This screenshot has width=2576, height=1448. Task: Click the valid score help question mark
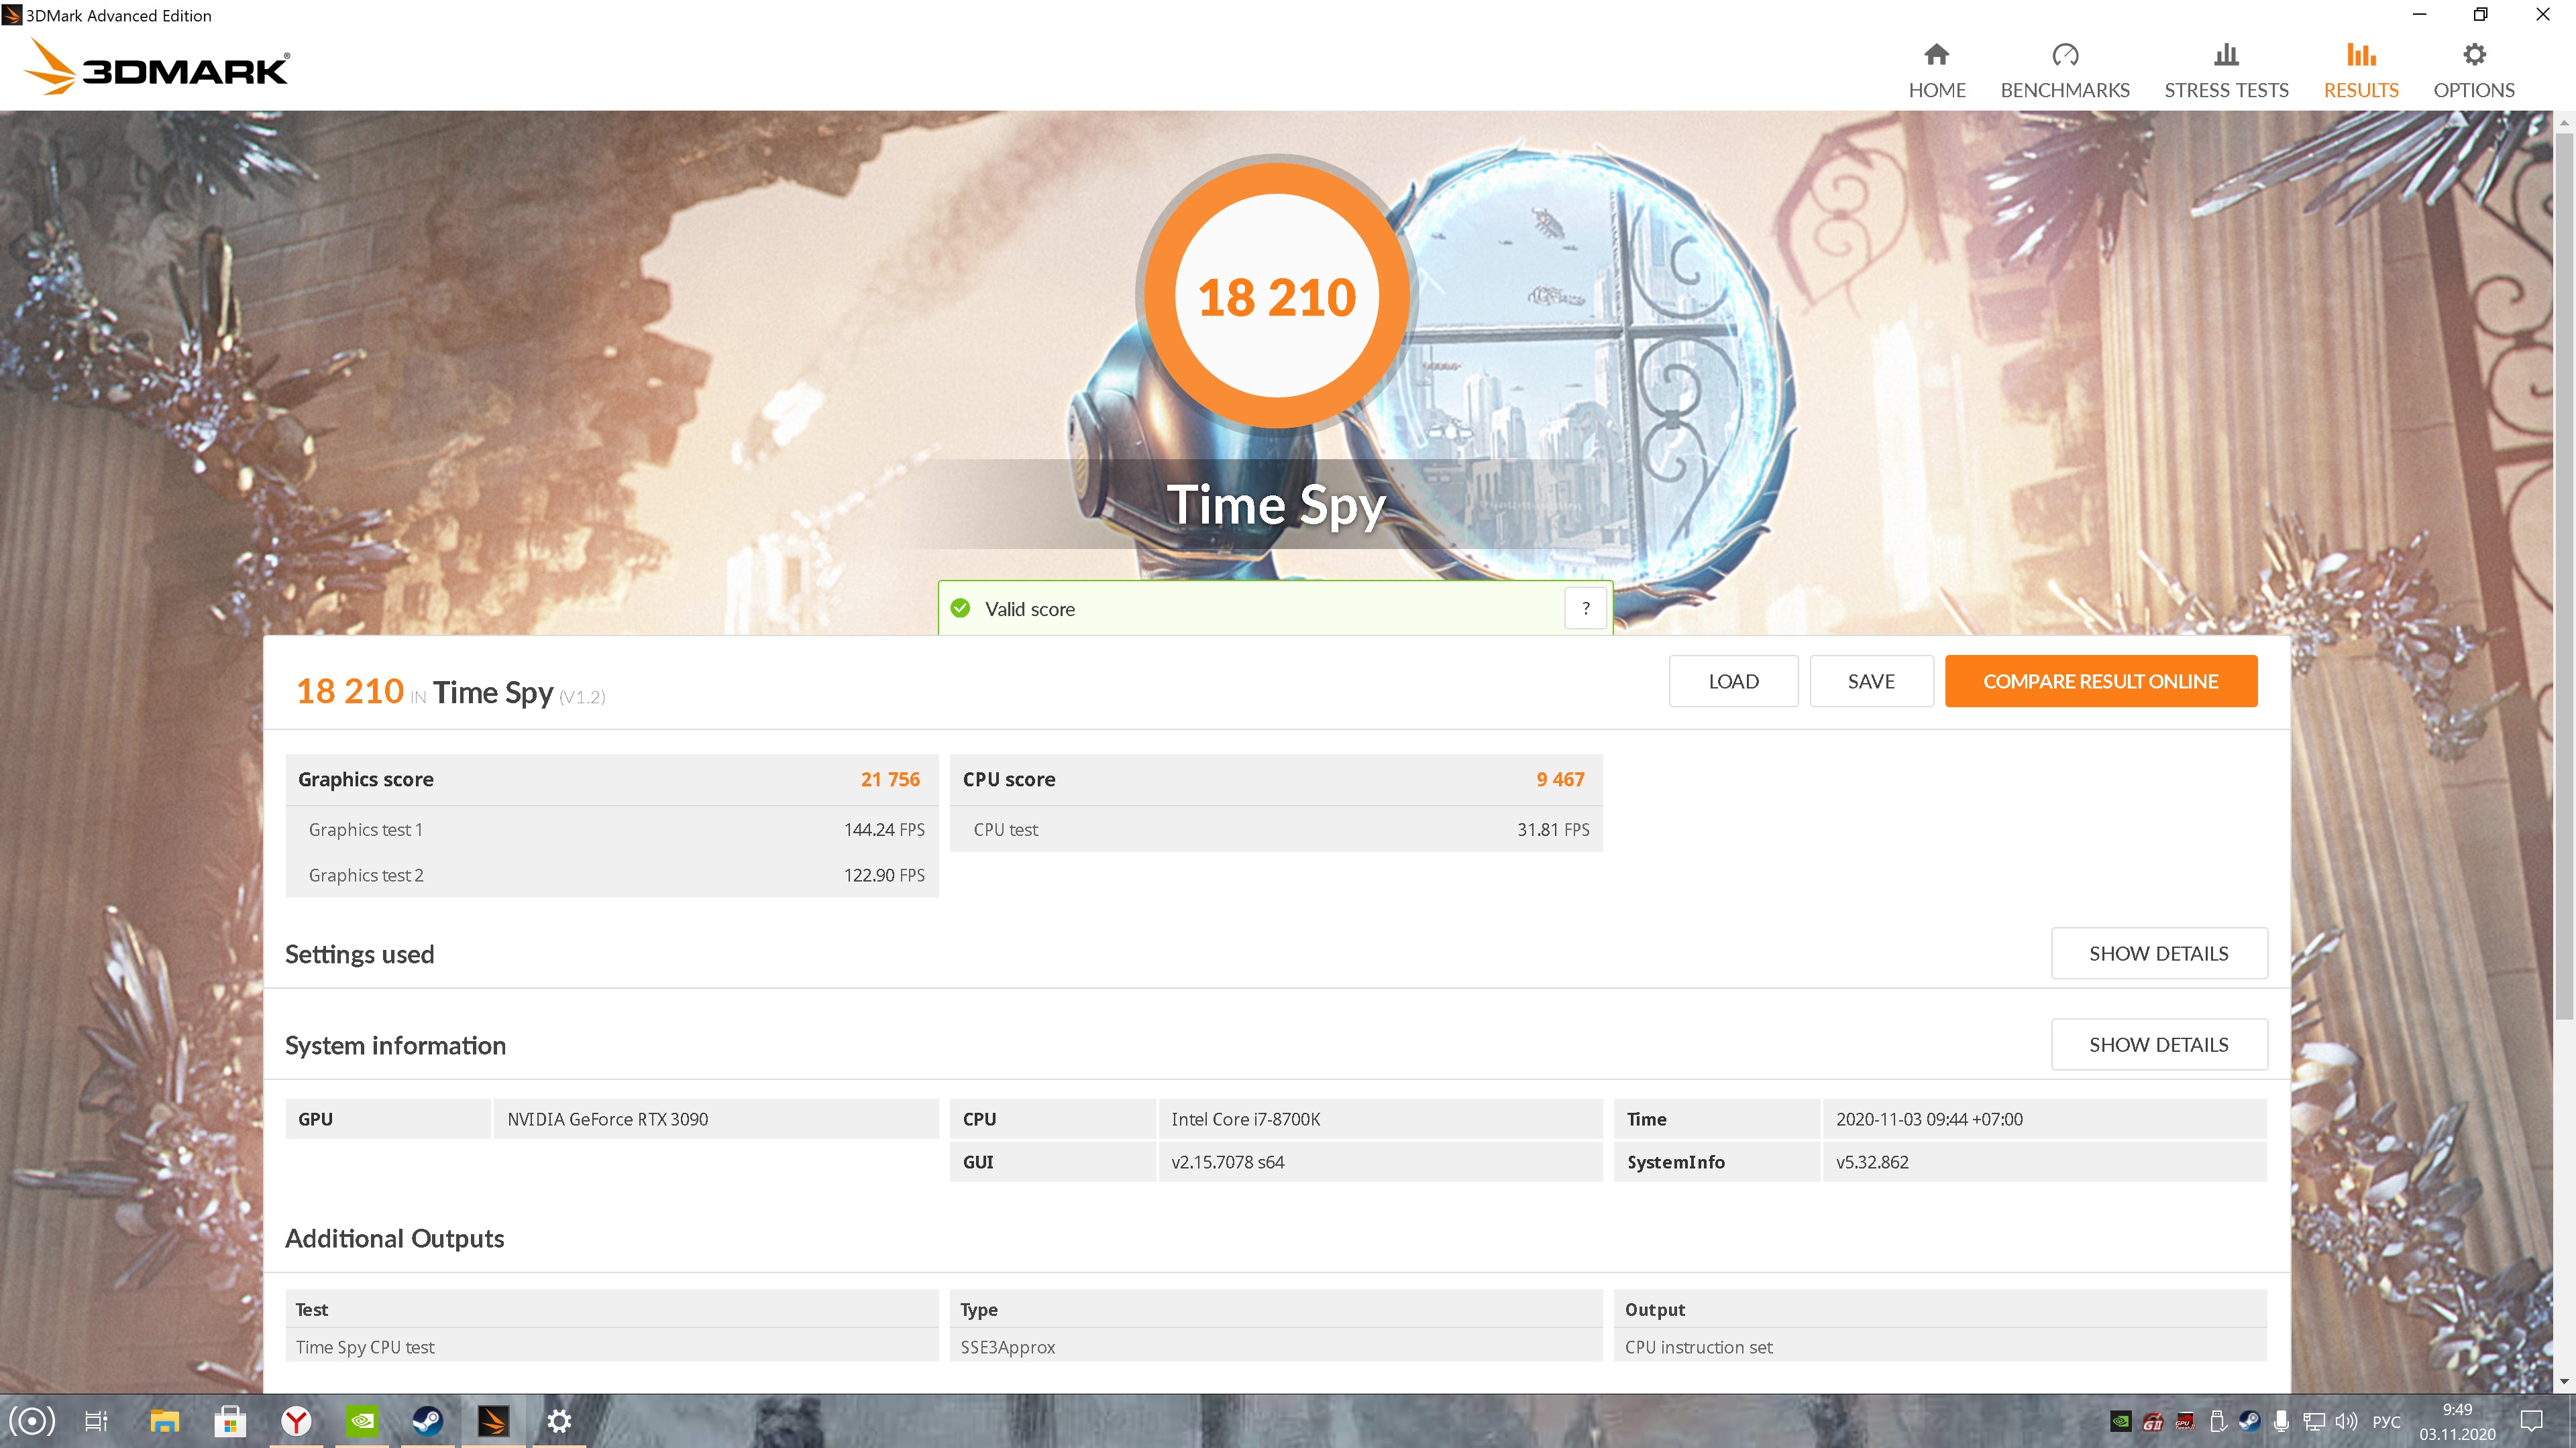(1585, 609)
